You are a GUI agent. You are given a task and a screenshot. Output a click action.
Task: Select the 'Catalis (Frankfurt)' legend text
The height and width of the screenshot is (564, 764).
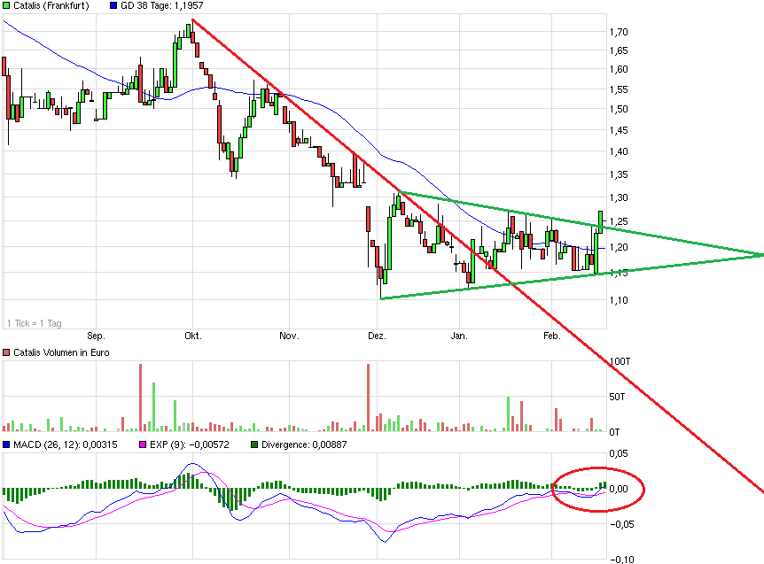pyautogui.click(x=51, y=6)
